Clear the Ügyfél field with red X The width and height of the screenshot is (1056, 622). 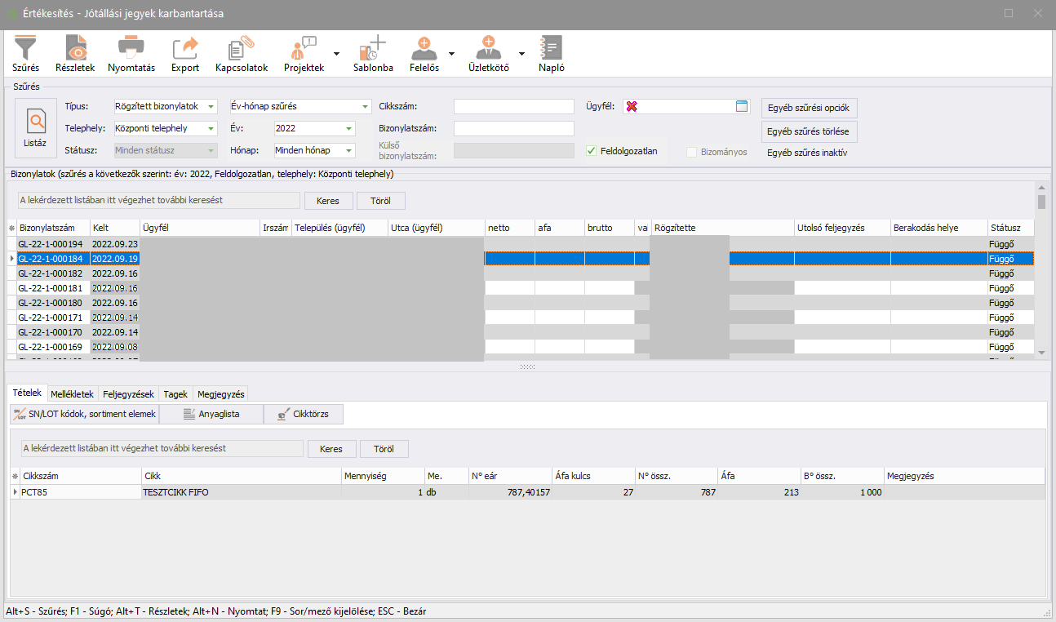pyautogui.click(x=632, y=107)
